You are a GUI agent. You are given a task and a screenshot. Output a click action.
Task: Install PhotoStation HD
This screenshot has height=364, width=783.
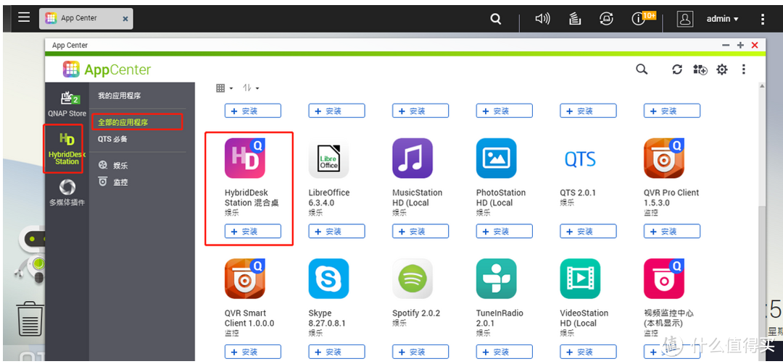(505, 232)
